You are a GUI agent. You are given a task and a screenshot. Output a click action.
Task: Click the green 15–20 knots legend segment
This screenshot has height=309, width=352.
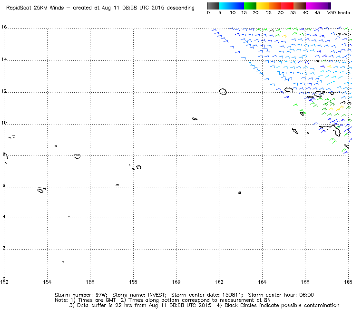tap(250, 6)
